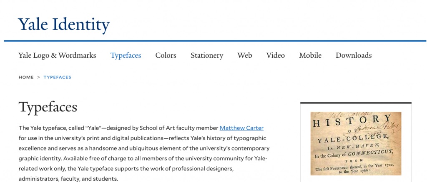Open the Video navigation item

[275, 55]
